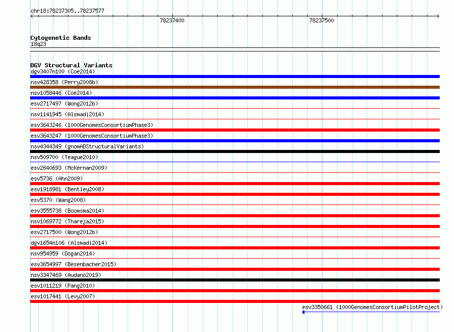The height and width of the screenshot is (332, 454).
Task: Click the black bar under nsv4344349
Action: [235, 151]
